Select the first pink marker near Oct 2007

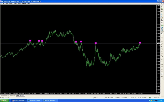click(30, 41)
